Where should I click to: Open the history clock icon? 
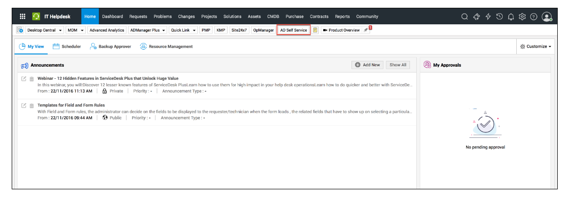point(500,17)
